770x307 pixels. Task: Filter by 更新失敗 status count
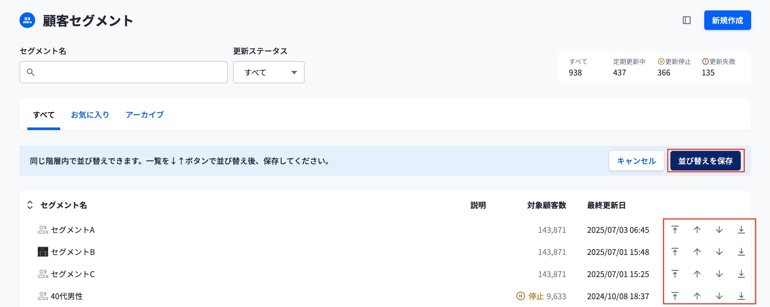719,67
